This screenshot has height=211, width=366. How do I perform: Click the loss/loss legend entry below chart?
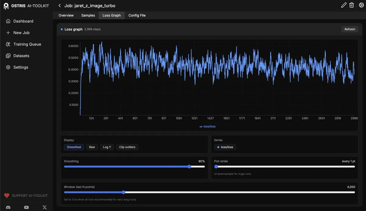tap(207, 126)
